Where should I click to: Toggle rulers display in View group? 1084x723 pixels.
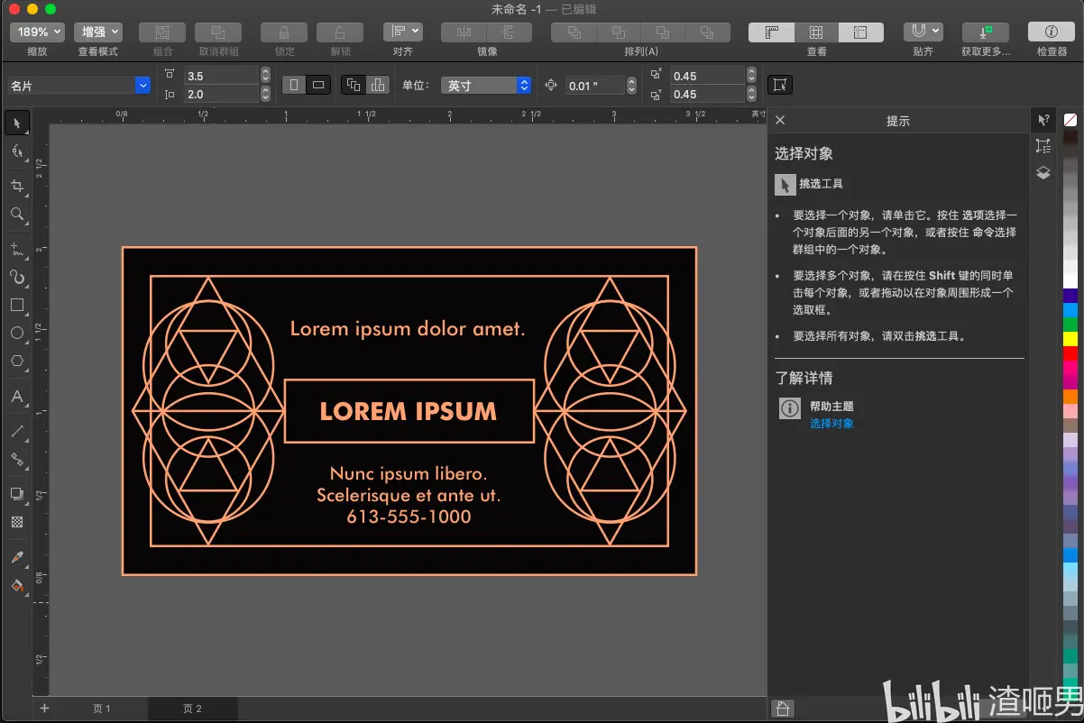click(772, 32)
